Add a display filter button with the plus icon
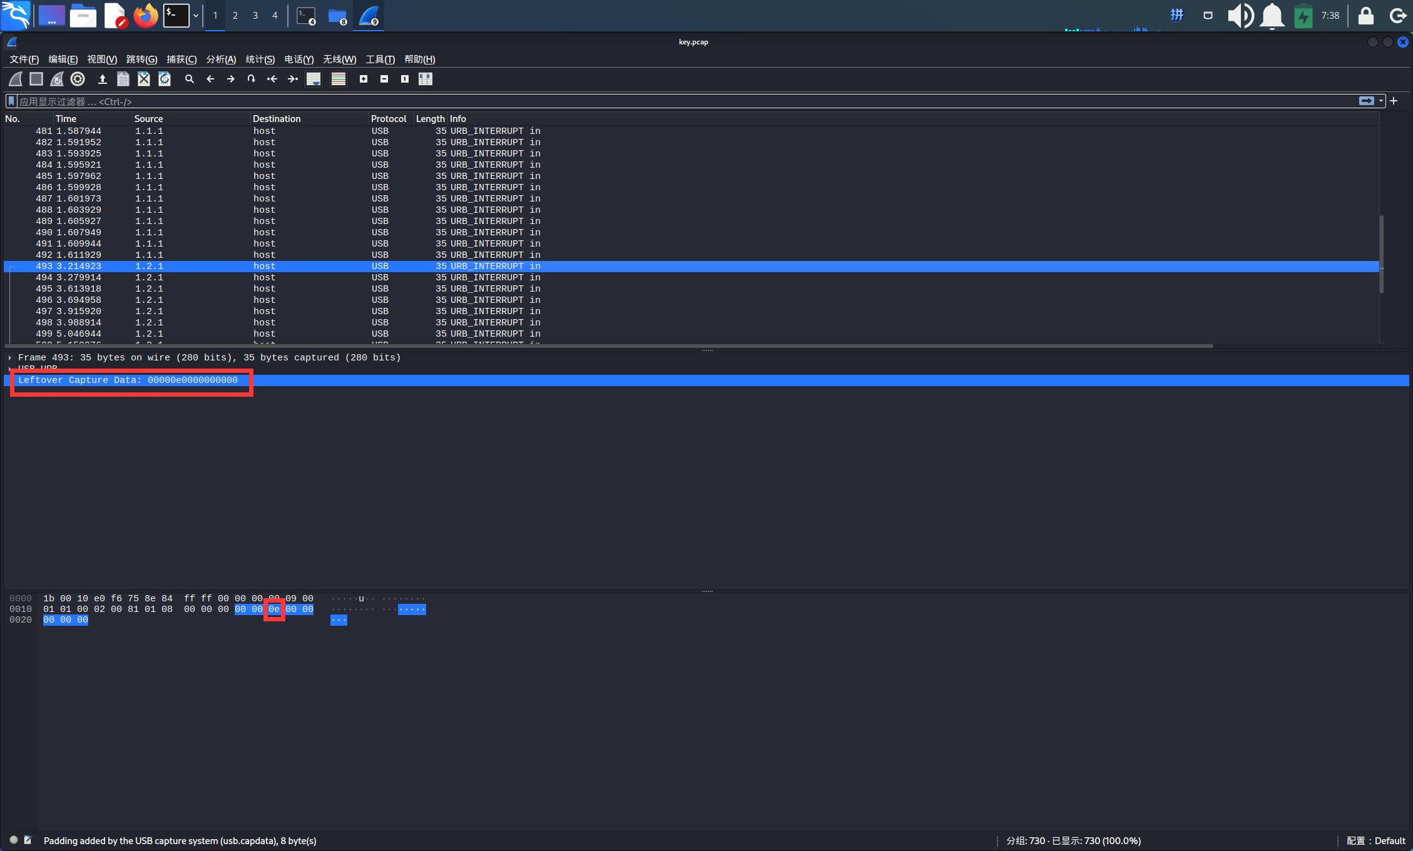This screenshot has height=851, width=1413. [1394, 101]
